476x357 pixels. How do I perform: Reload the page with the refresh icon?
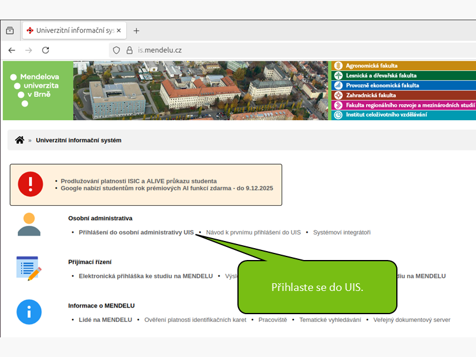(45, 51)
